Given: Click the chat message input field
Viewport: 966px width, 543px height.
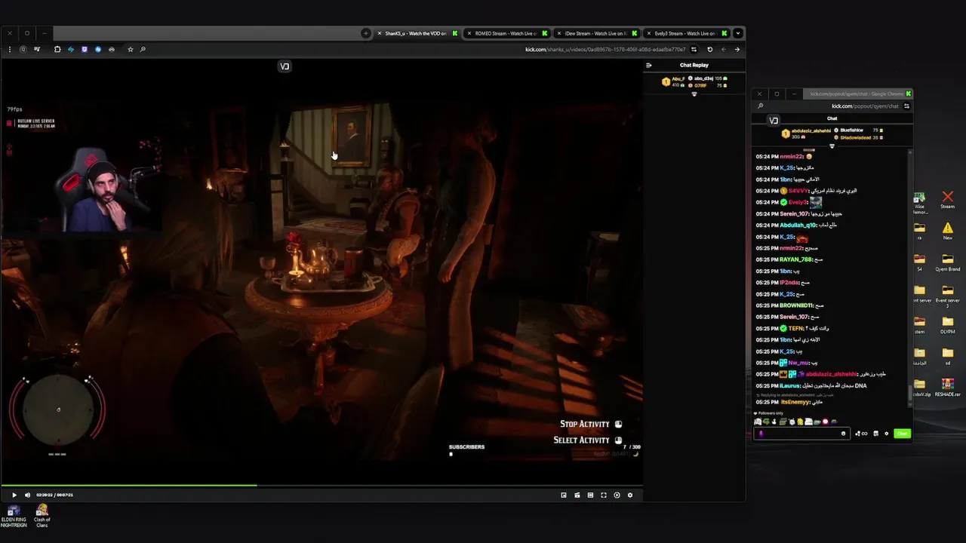Looking at the screenshot, I should click(801, 434).
